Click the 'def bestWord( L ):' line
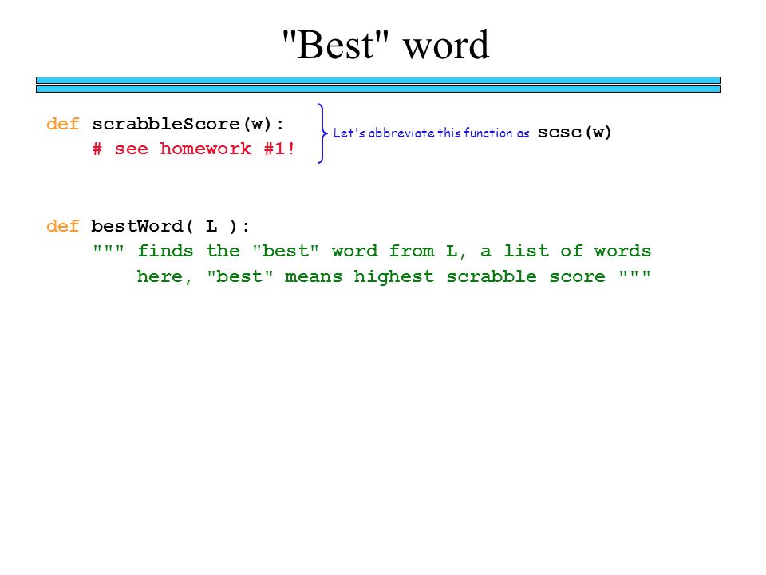766x575 pixels. coord(148,226)
